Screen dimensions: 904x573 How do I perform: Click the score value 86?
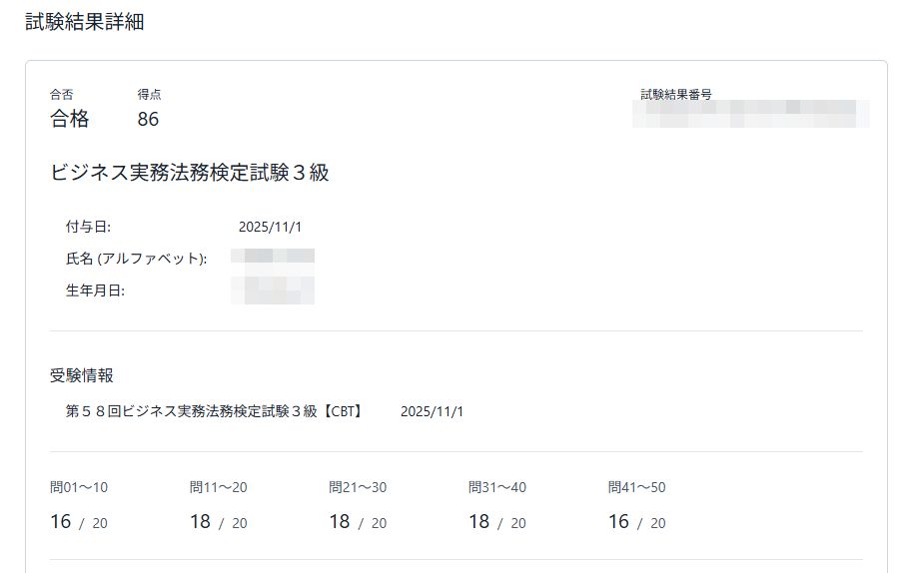coord(148,119)
